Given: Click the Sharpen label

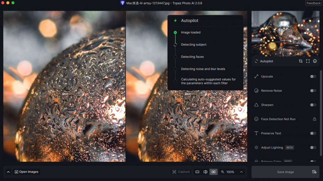Looking at the screenshot, I should click(267, 105).
